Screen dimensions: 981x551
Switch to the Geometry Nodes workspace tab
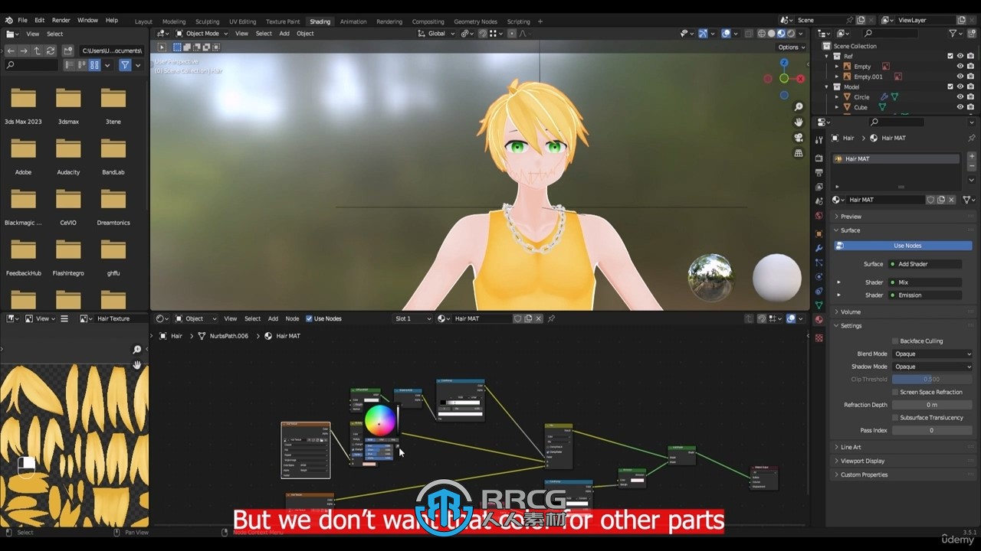click(475, 21)
